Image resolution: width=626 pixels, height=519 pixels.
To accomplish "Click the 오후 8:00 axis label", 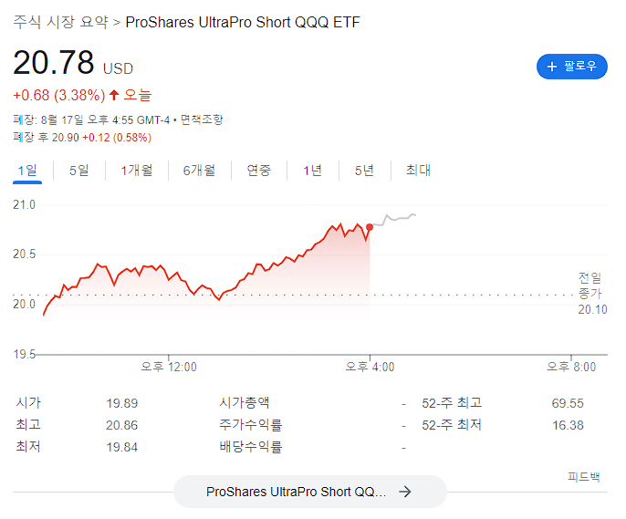I will pyautogui.click(x=571, y=367).
